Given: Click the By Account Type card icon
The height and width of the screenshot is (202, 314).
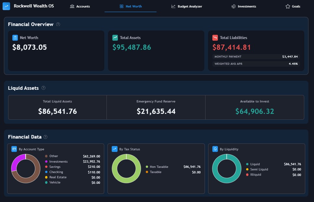Looking at the screenshot, I should (14, 149).
